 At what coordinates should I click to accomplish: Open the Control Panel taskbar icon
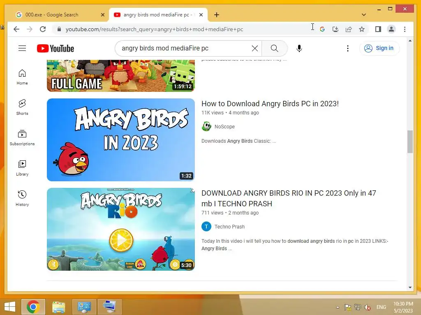coord(84,307)
